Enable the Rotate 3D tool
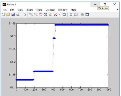 pos(46,14)
